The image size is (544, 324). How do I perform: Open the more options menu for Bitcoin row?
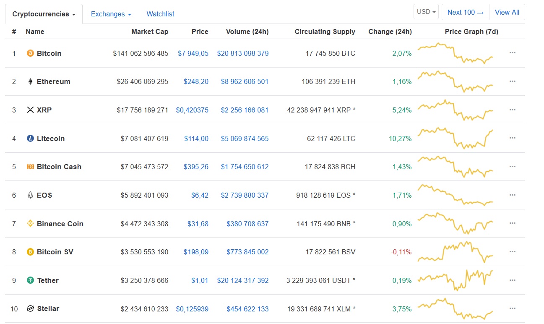512,53
